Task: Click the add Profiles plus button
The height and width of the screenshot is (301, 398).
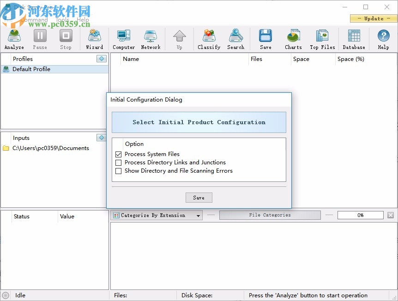Action: pyautogui.click(x=101, y=59)
